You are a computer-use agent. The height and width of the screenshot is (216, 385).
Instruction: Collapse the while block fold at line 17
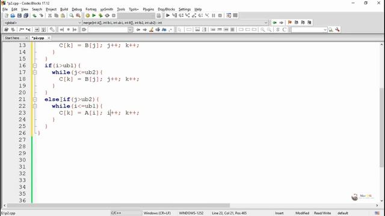(x=35, y=73)
